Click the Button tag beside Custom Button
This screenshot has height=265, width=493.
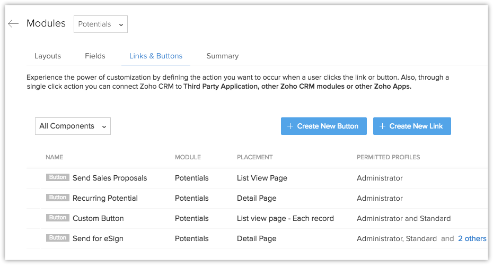coord(57,218)
